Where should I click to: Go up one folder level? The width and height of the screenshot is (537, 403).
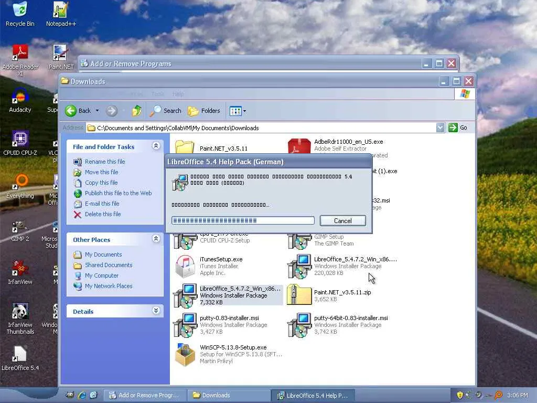coord(137,111)
